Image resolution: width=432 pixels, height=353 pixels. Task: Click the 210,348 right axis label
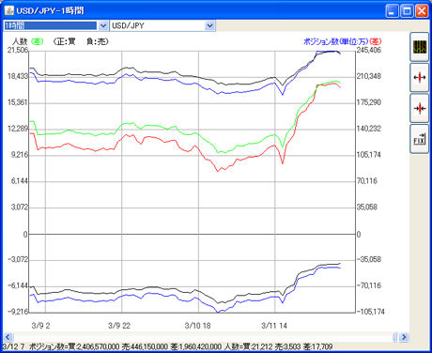pyautogui.click(x=369, y=76)
